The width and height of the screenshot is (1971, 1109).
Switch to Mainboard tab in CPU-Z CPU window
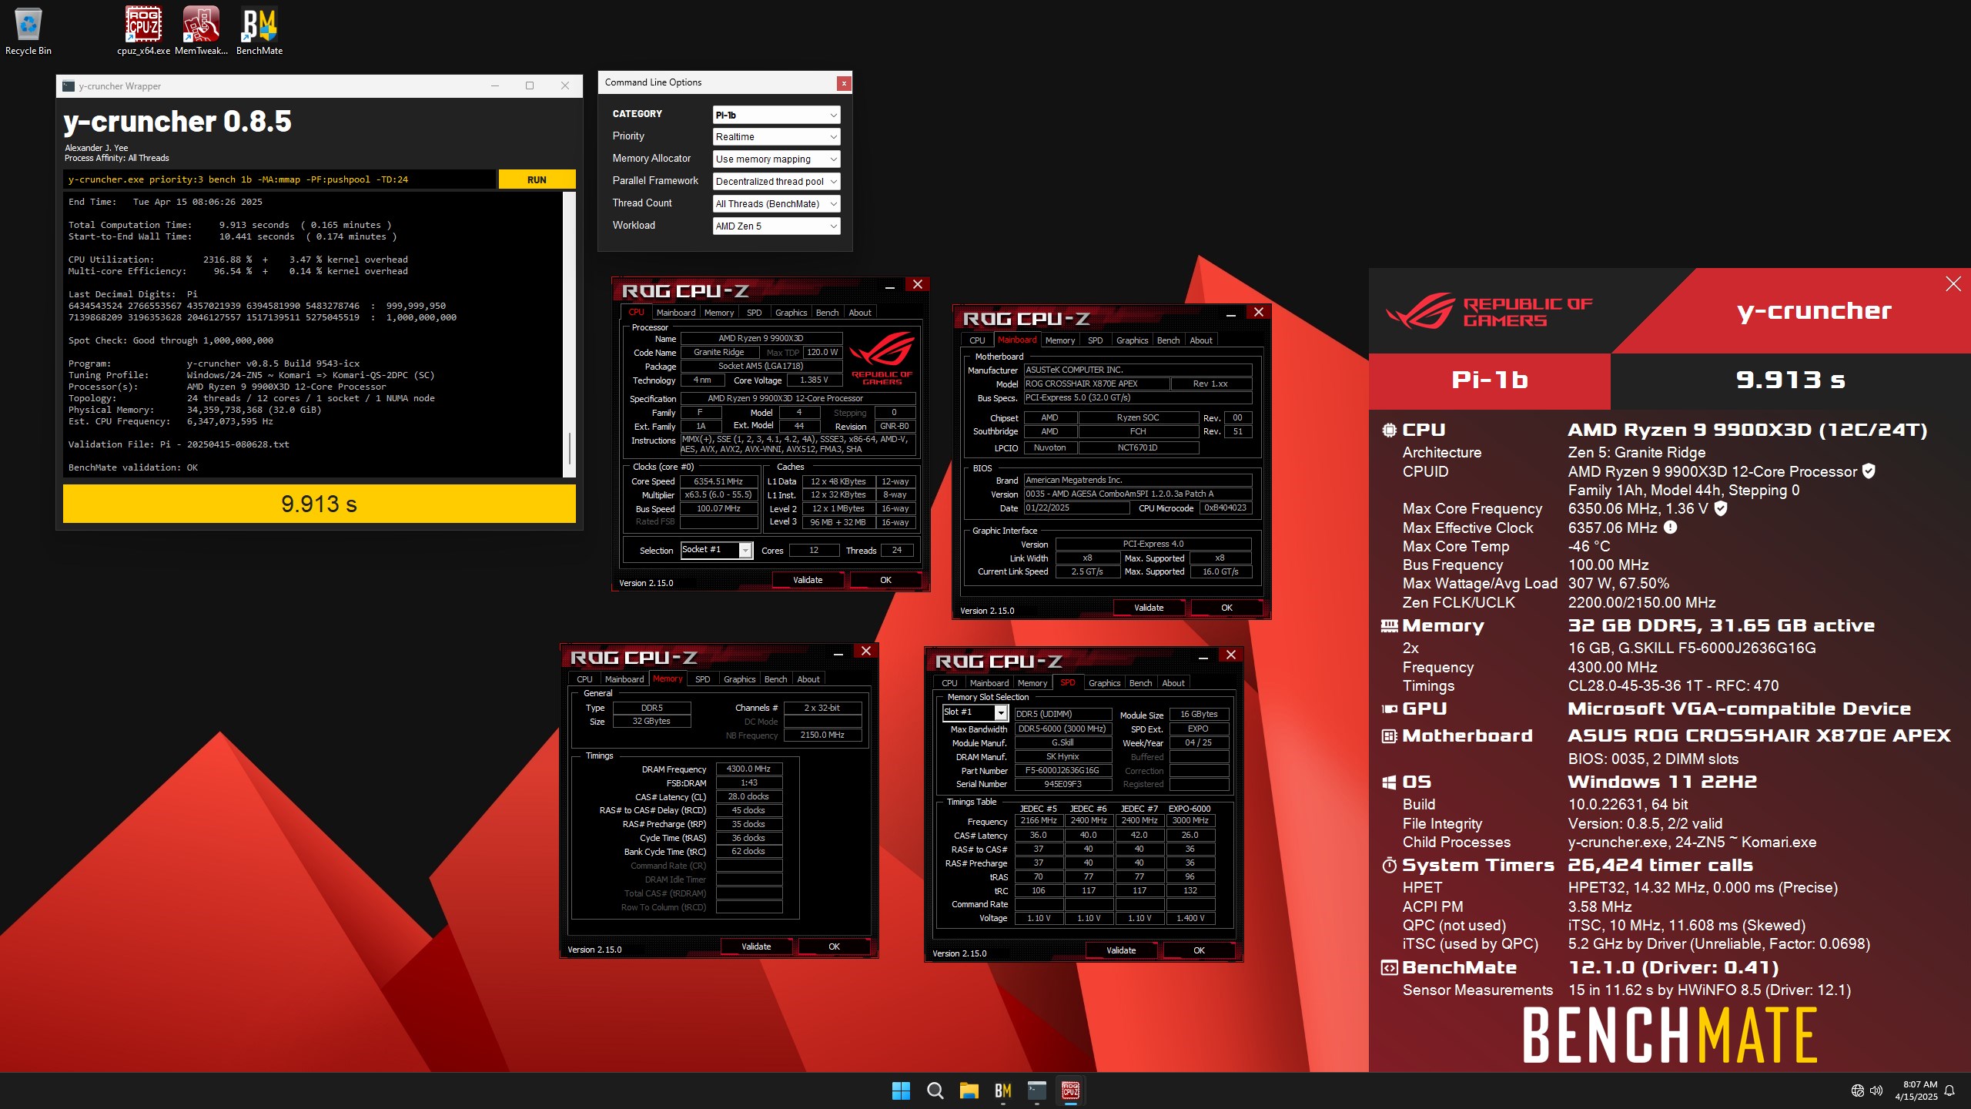(675, 313)
